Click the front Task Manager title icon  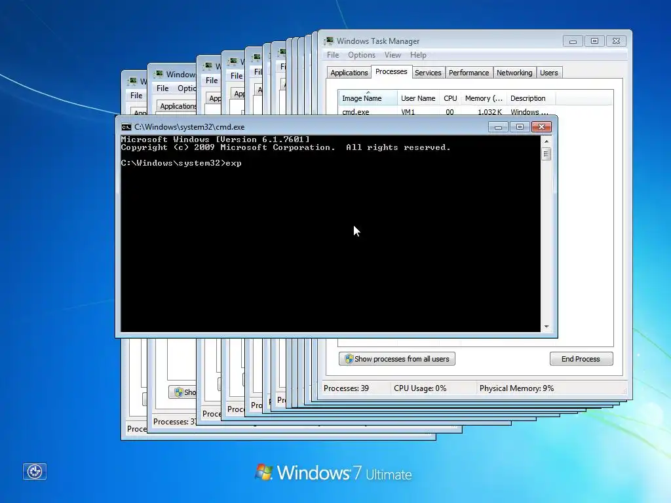coord(329,41)
